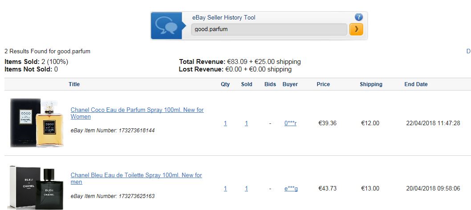This screenshot has height=210, width=471.
Task: Sort by the Price column header
Action: click(323, 84)
